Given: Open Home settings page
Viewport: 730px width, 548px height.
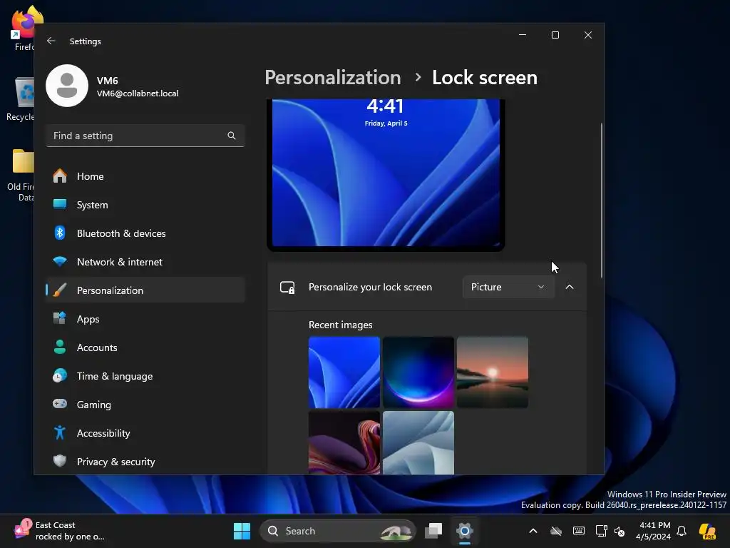Looking at the screenshot, I should pos(145,176).
